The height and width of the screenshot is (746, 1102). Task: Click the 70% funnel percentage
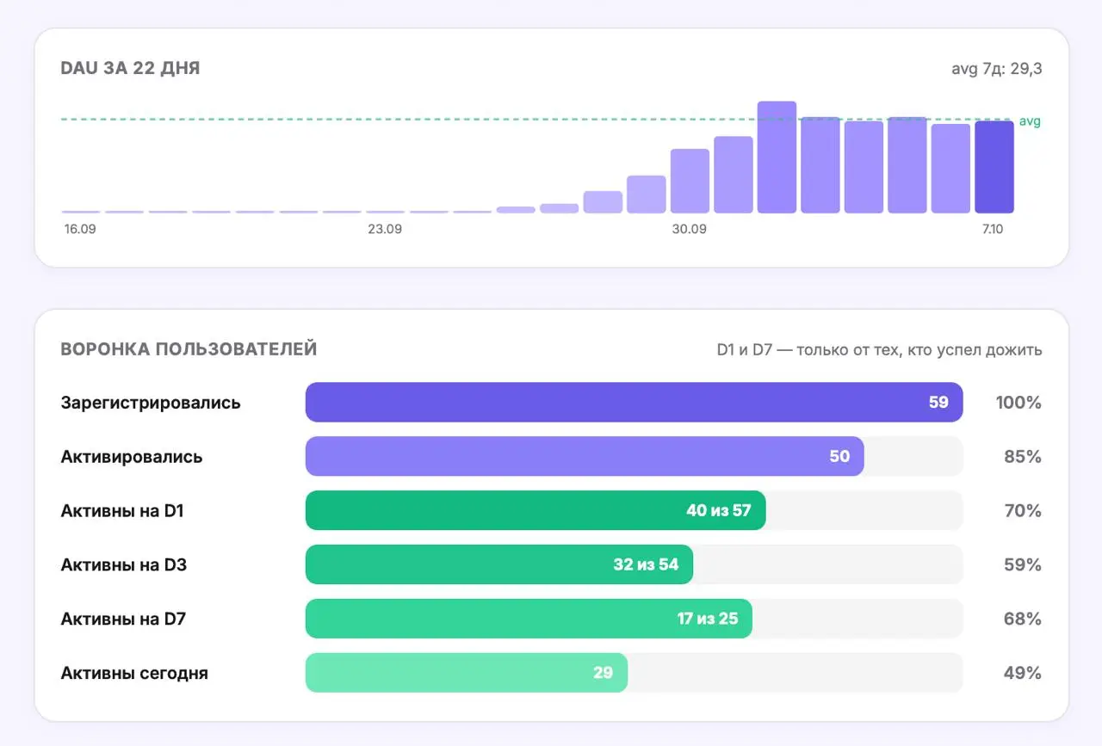tap(1023, 511)
